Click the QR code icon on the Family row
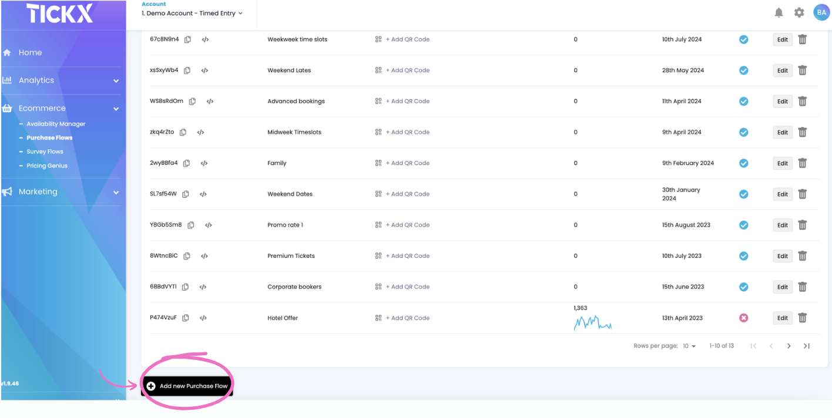832x418 pixels. (x=378, y=163)
